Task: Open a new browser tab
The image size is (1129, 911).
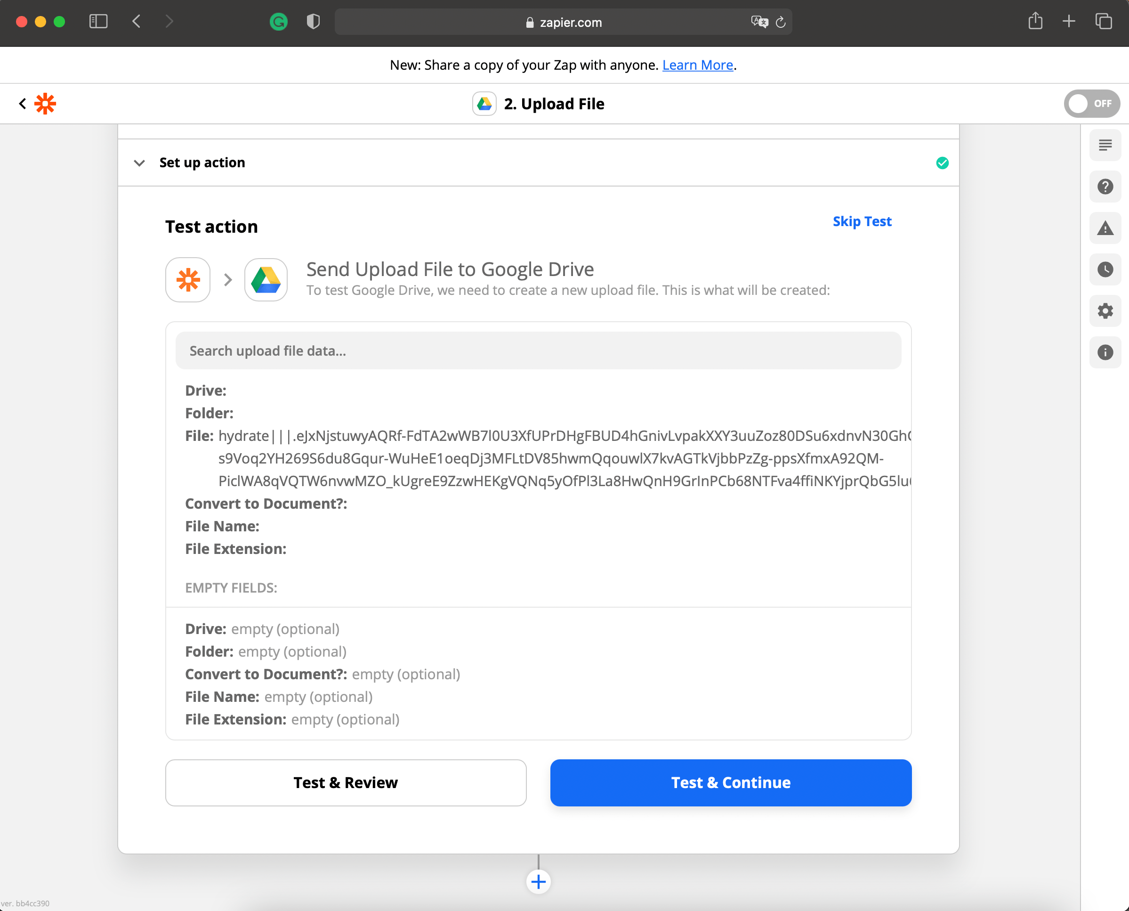Action: 1069,22
